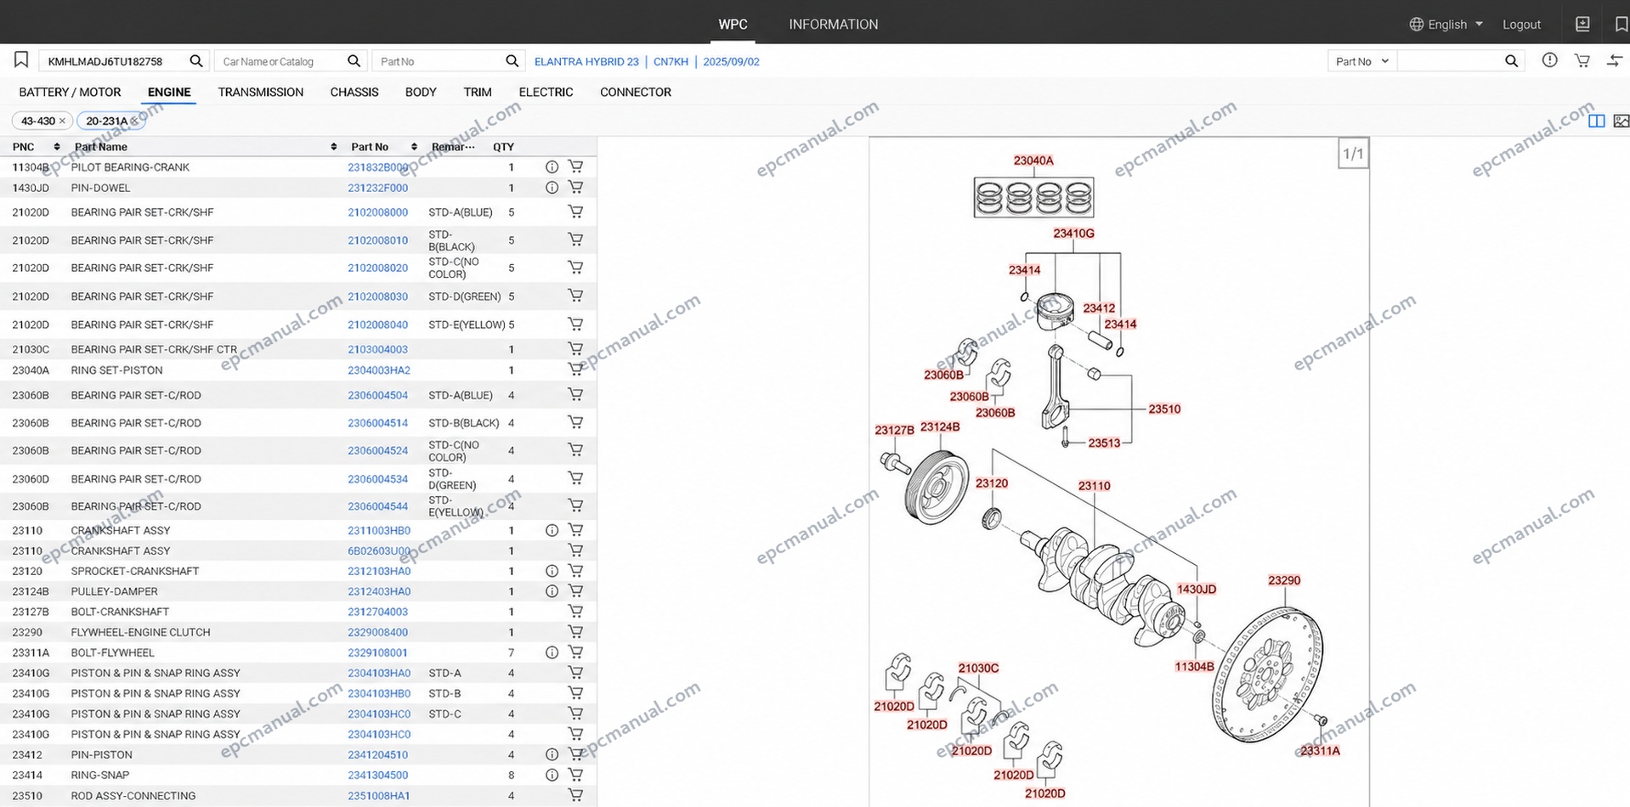
Task: Select the BATTERY / MOTOR category
Action: [x=70, y=92]
